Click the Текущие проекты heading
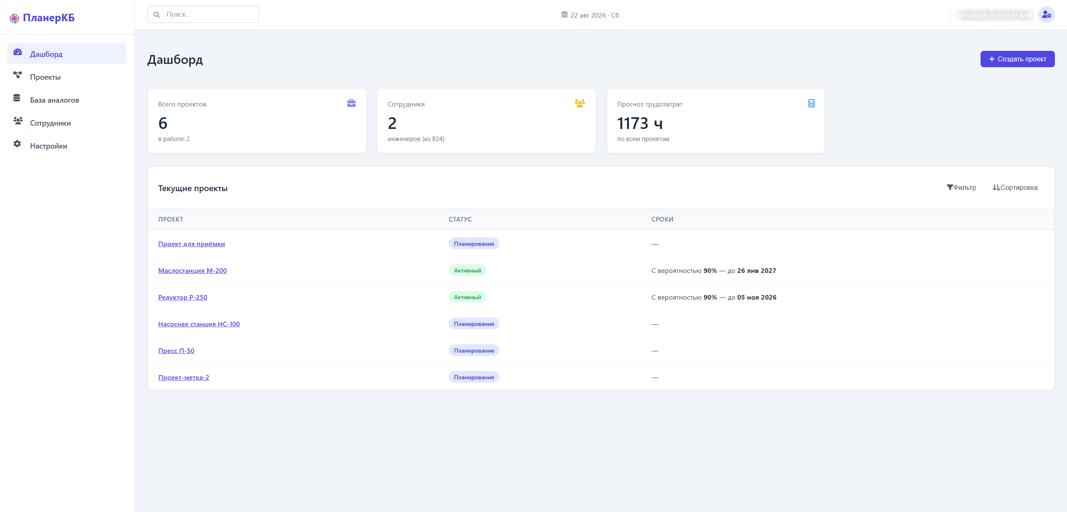This screenshot has height=512, width=1067. coord(193,188)
